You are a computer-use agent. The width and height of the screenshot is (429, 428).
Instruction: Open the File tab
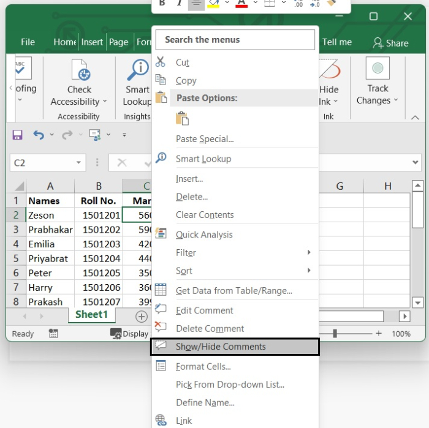point(28,42)
